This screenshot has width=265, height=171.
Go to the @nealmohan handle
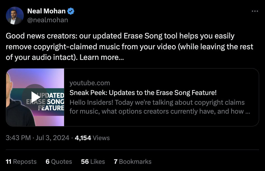point(48,20)
